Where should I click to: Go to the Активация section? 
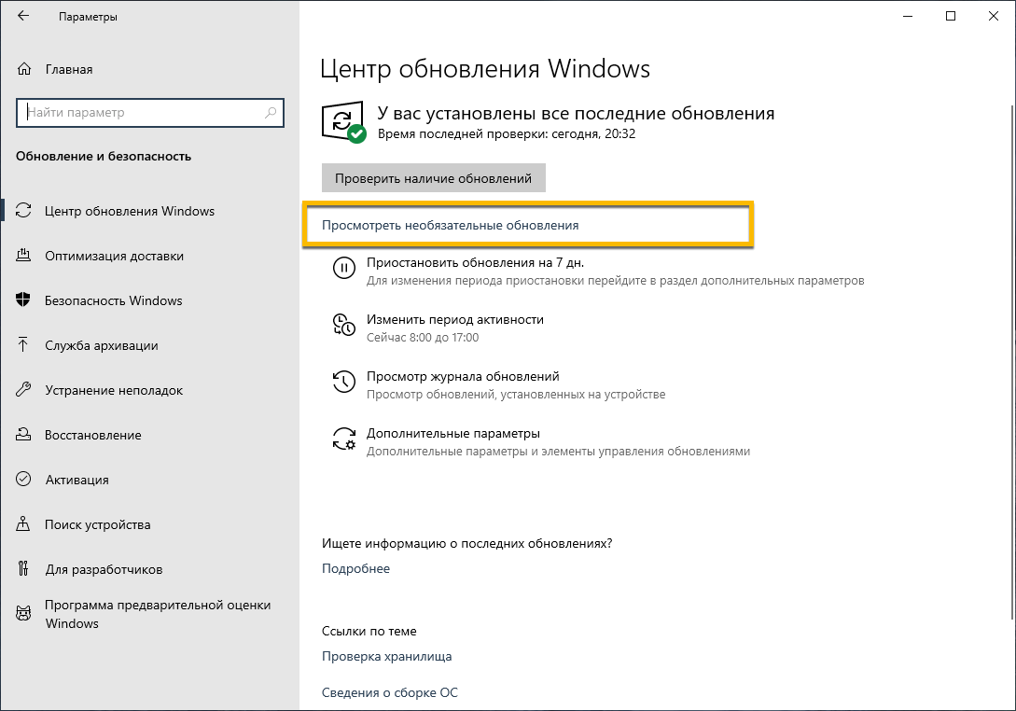77,480
